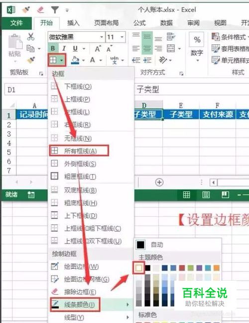The image size is (249, 323).
Task: Toggle middle align in alignment group
Action: [147, 37]
